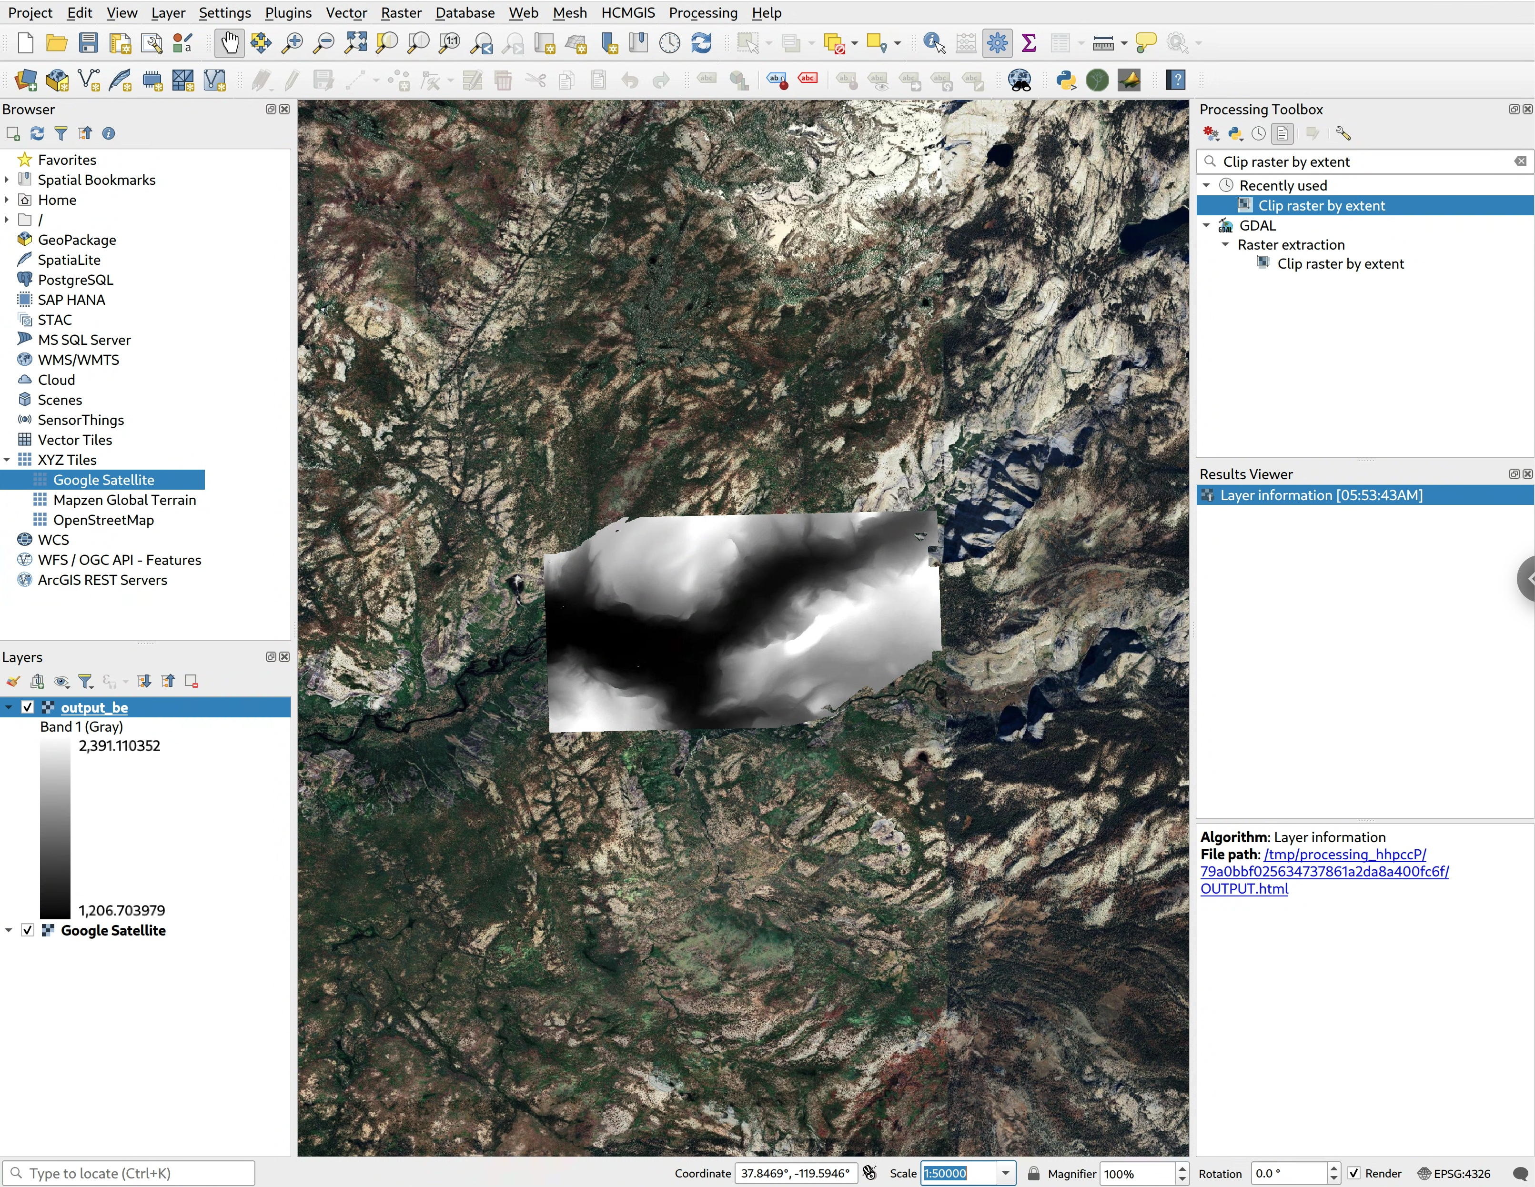
Task: Click the Save Project icon
Action: 89,43
